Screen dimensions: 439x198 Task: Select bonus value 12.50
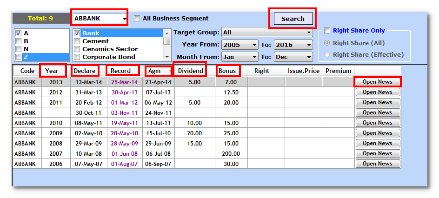[x=231, y=92]
